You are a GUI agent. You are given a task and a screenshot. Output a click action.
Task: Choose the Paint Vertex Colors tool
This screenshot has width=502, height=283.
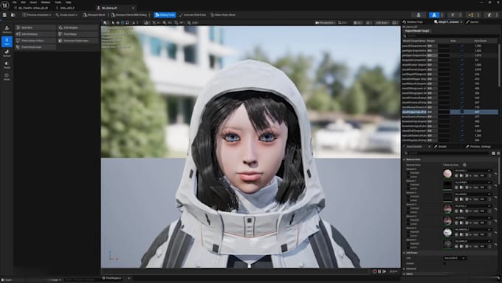tap(35, 41)
